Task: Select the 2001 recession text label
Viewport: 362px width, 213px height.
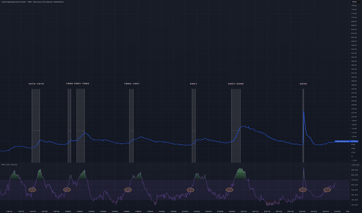Action: (x=193, y=84)
